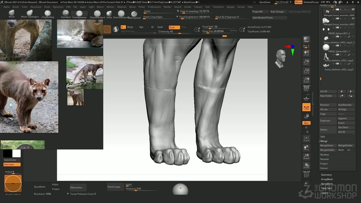Click the focal shift S dial icon
The height and width of the screenshot is (203, 361).
[197, 30]
